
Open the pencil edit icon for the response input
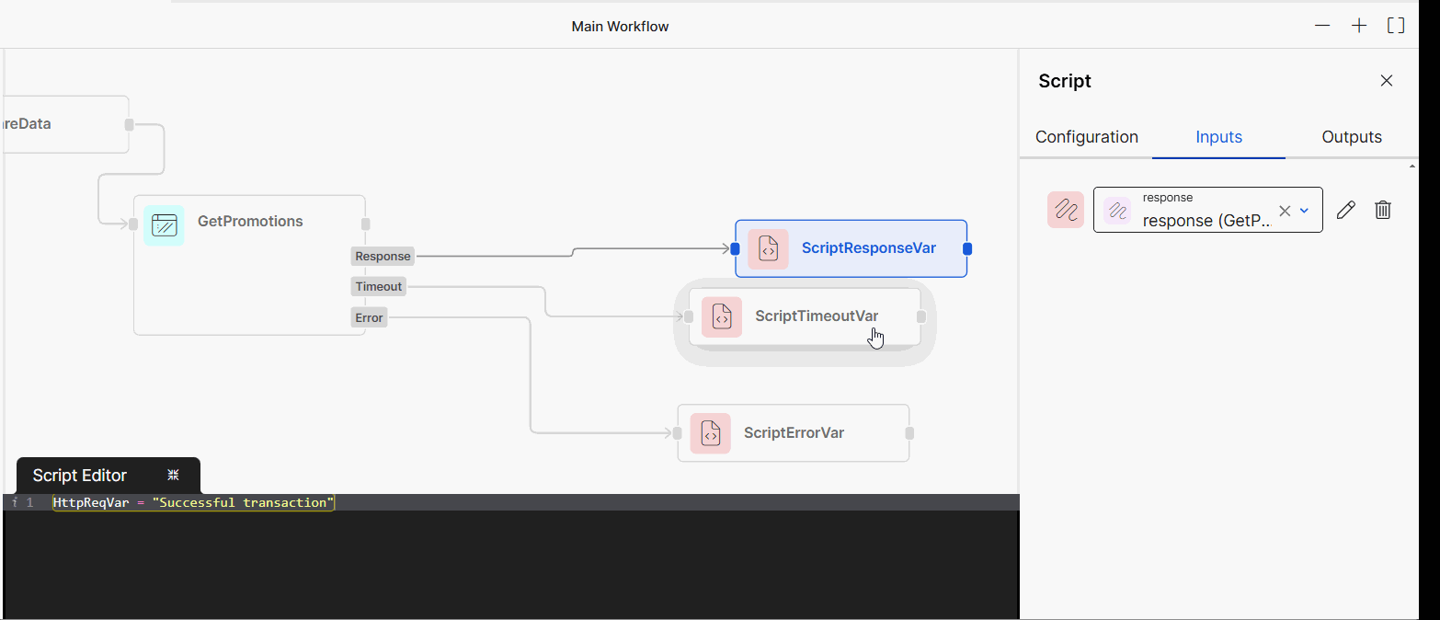pos(1345,210)
